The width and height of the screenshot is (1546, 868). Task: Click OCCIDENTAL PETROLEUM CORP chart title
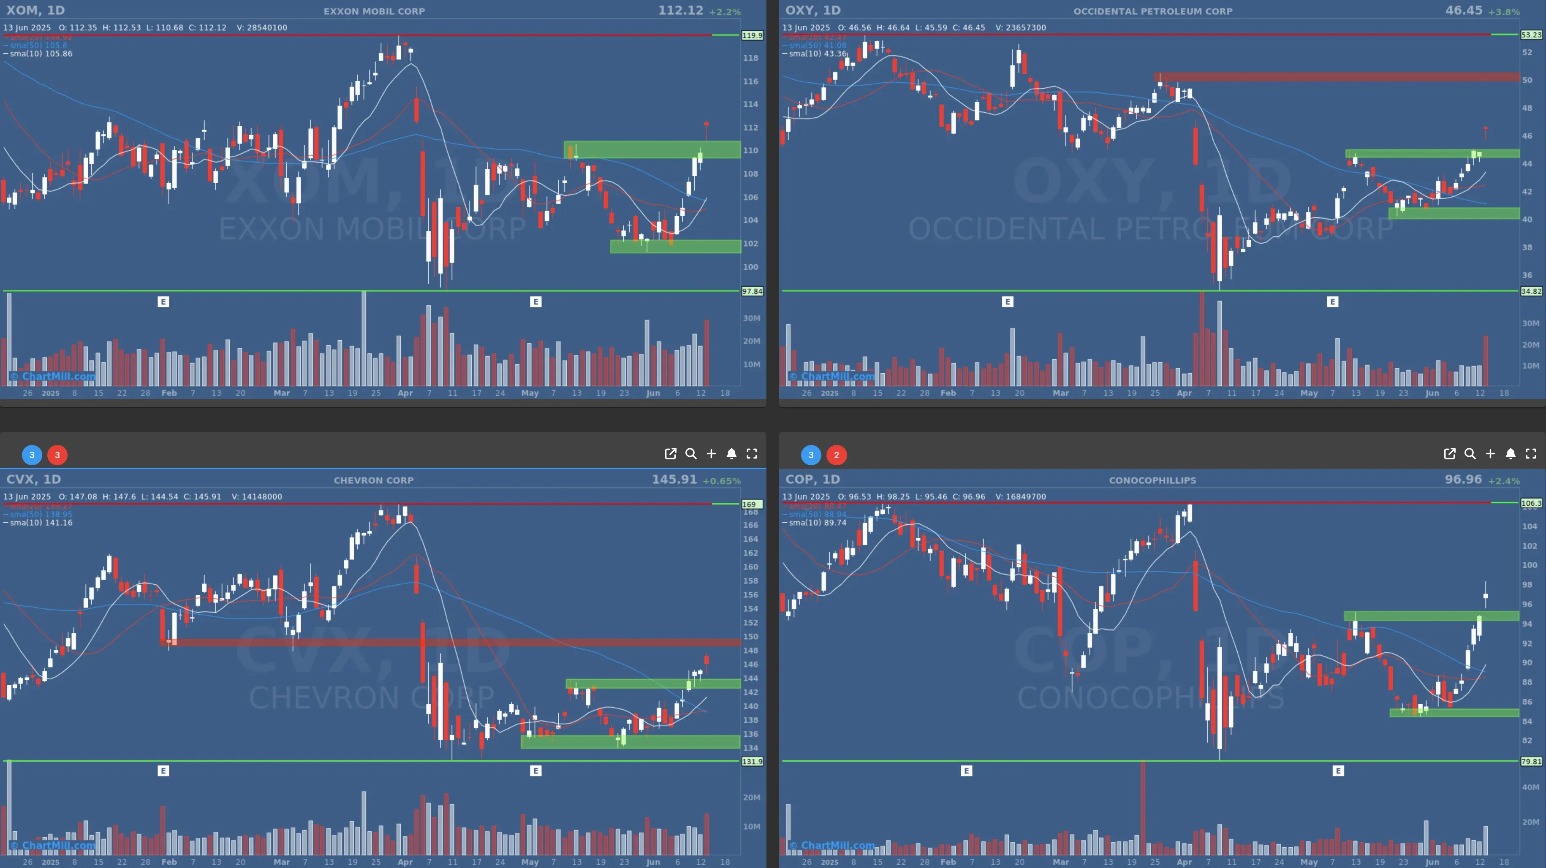click(x=1153, y=11)
